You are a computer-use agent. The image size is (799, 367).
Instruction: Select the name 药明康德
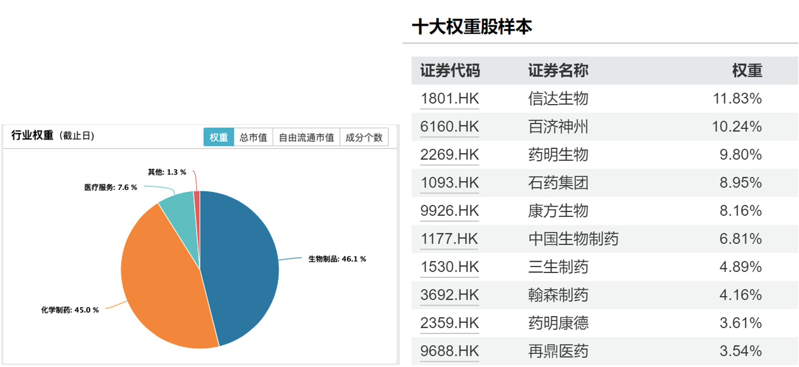[558, 323]
